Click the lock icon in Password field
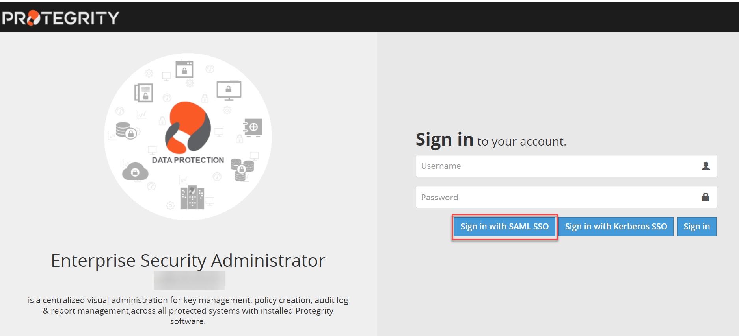 coord(705,197)
